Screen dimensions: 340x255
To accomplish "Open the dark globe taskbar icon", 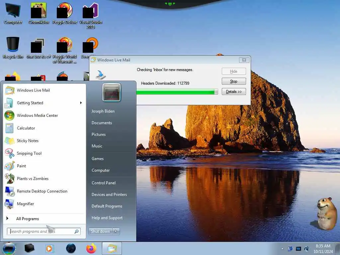I will point(71,248).
